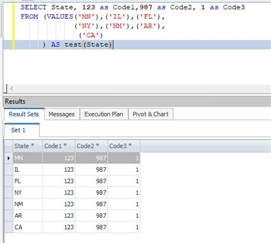Click the VALUES keyword in the query
271x243 pixels.
(60, 17)
